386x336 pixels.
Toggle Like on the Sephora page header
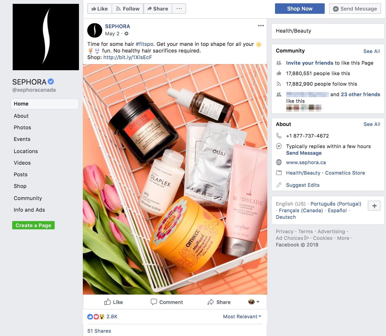click(100, 9)
